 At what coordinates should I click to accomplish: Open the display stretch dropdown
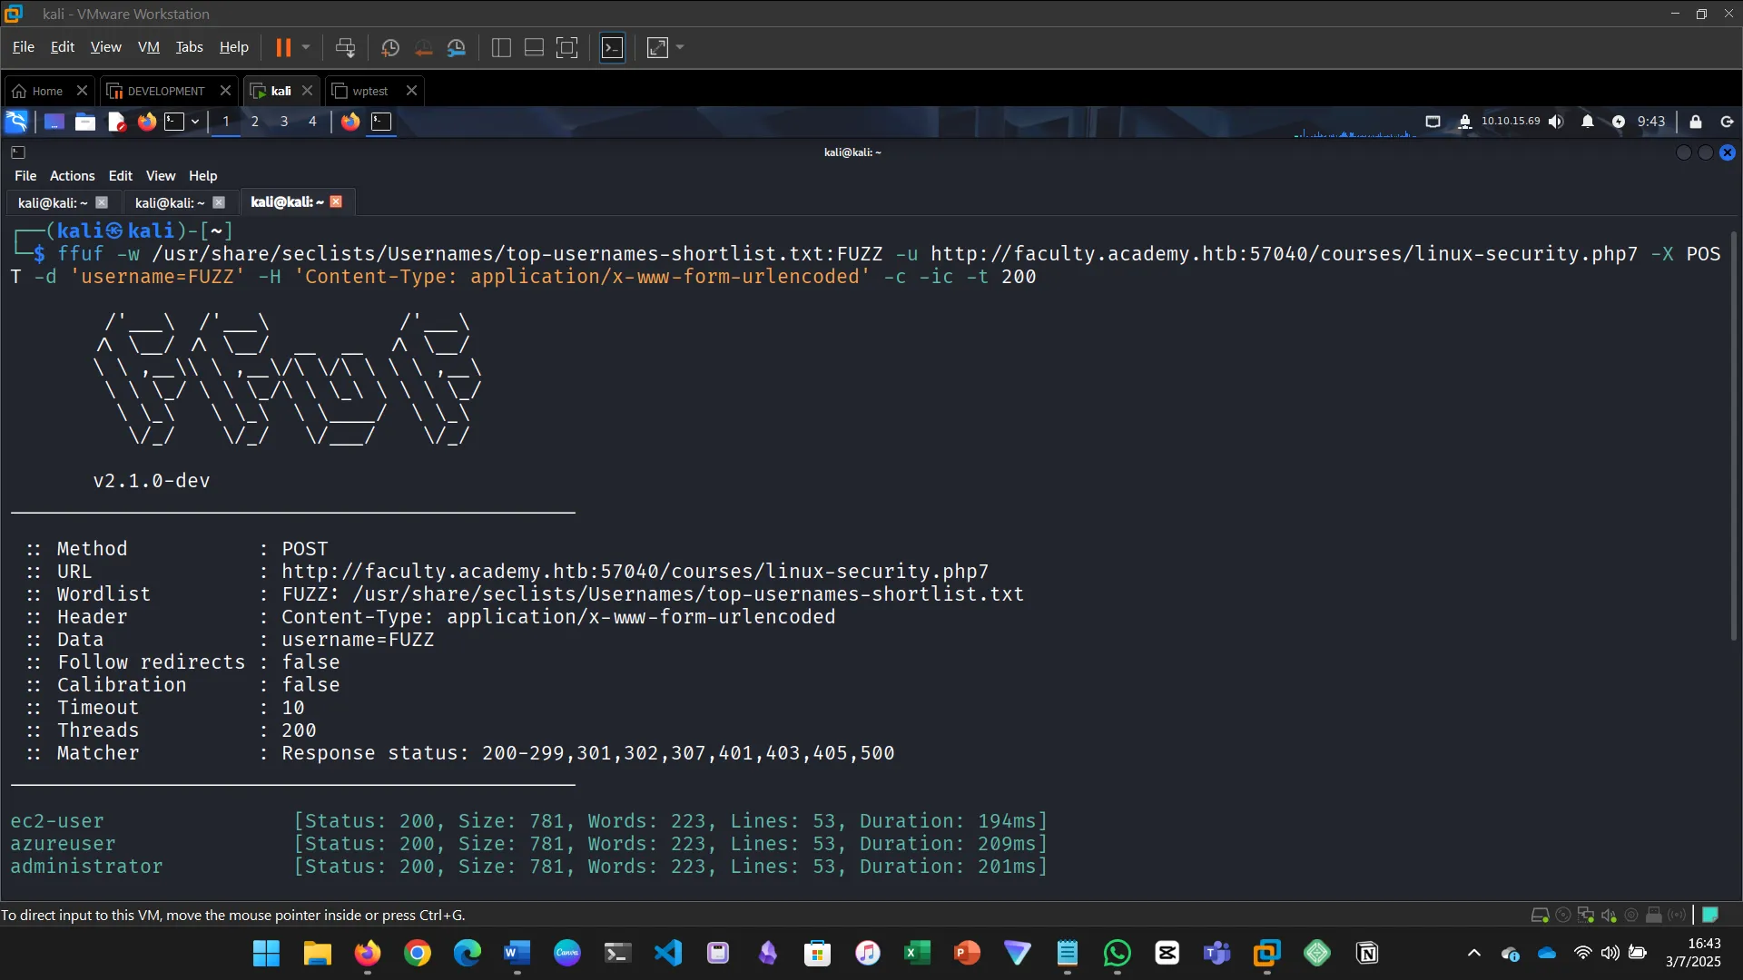click(x=679, y=47)
